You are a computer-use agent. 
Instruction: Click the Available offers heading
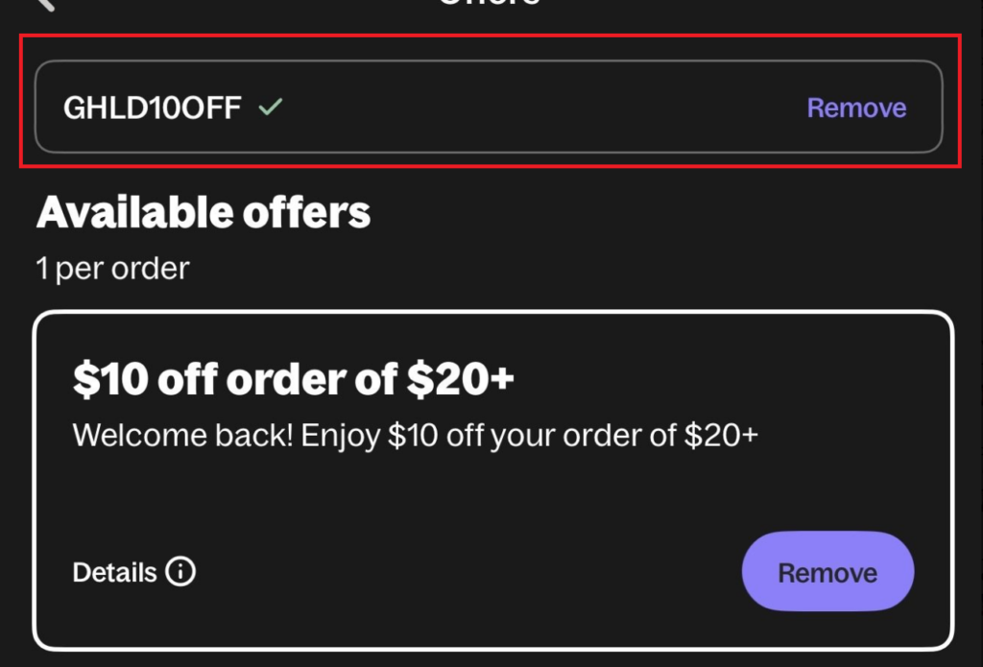[x=204, y=213]
